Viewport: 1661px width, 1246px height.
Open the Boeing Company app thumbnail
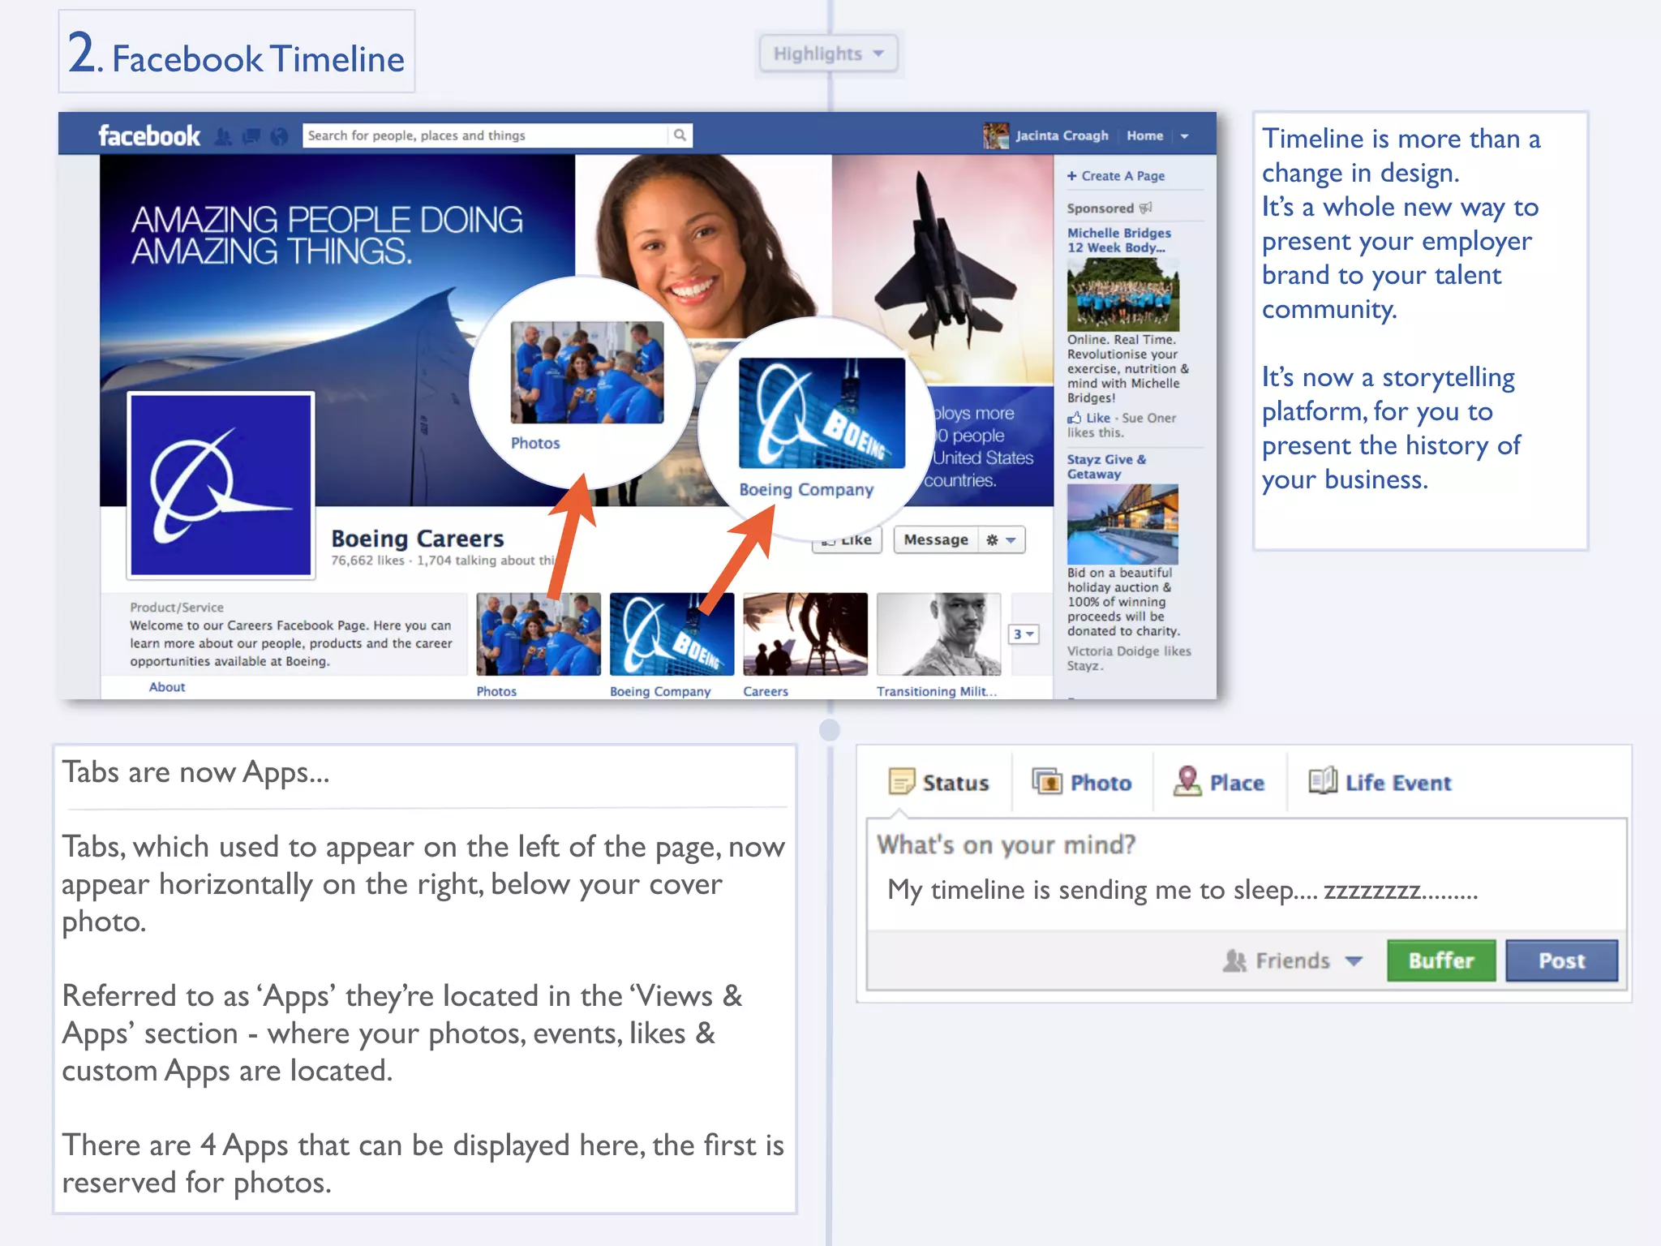(x=672, y=634)
